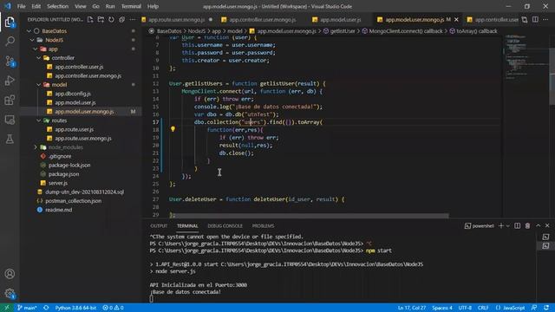The width and height of the screenshot is (555, 312).
Task: Click New File icon in Explorer header
Action: click(90, 20)
